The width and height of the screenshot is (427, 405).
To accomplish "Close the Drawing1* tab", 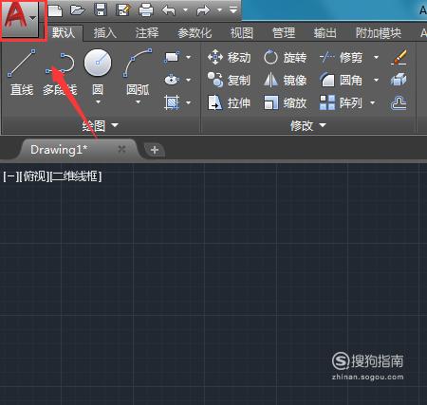I will click(x=121, y=149).
